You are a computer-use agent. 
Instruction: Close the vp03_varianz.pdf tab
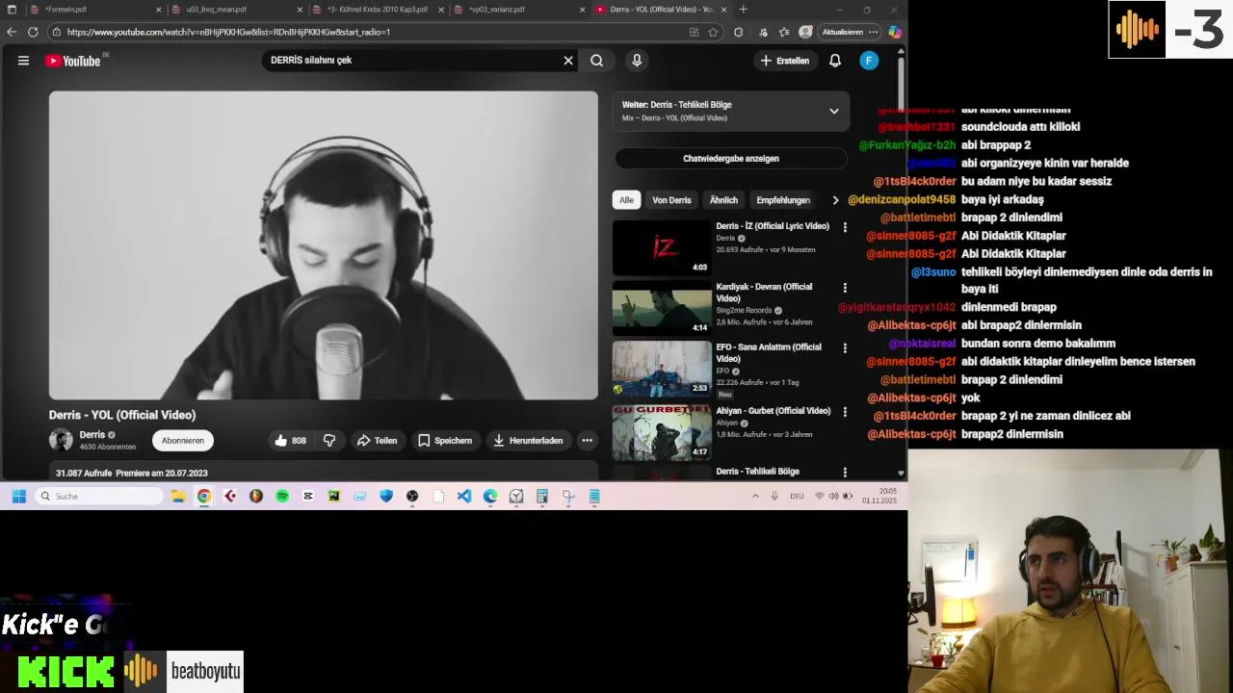(x=582, y=10)
